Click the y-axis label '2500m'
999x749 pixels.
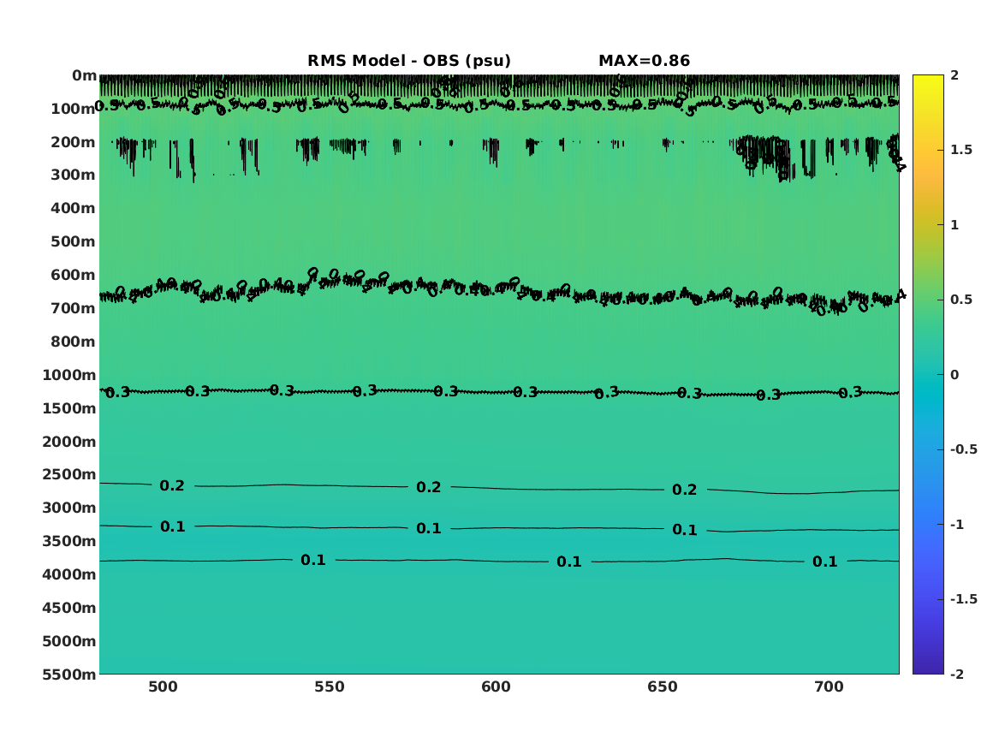pyautogui.click(x=69, y=474)
